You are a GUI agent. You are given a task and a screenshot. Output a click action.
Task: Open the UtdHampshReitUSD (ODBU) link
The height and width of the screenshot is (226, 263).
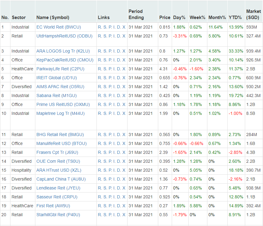65,36
